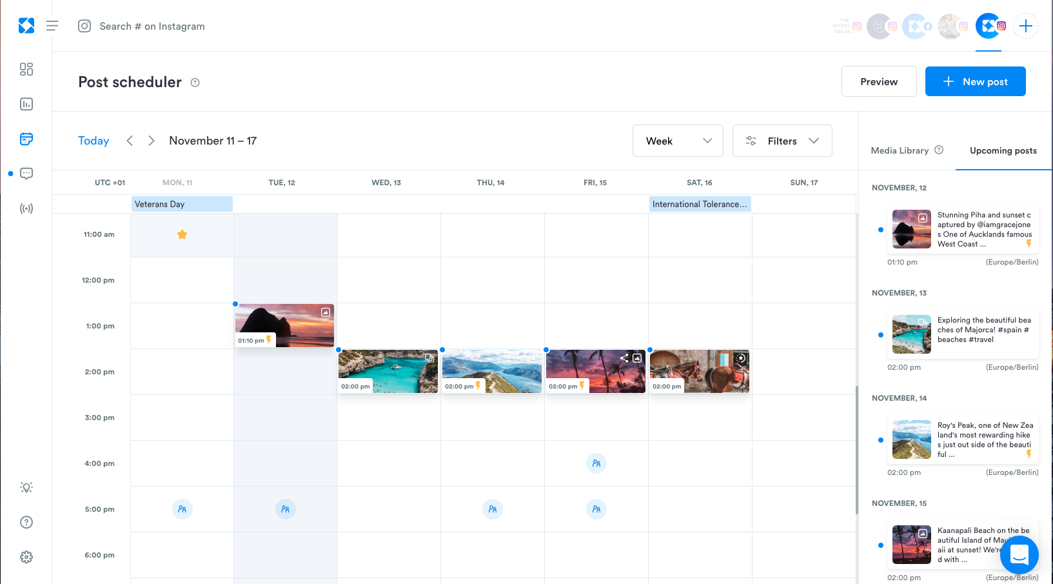Click the NOVEMBER, 14 heading in upcoming posts
Image resolution: width=1053 pixels, height=584 pixels.
click(899, 398)
